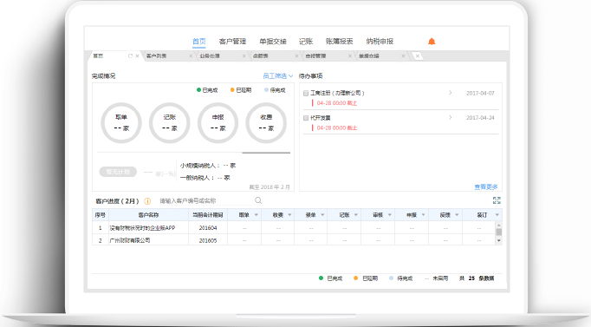This screenshot has width=591, height=327.
Task: Click the table scrollbar down arrow
Action: pyautogui.click(x=498, y=240)
